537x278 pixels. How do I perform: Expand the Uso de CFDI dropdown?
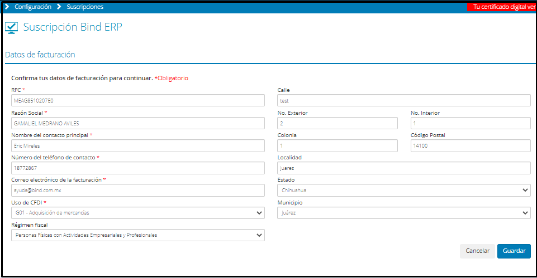138,213
